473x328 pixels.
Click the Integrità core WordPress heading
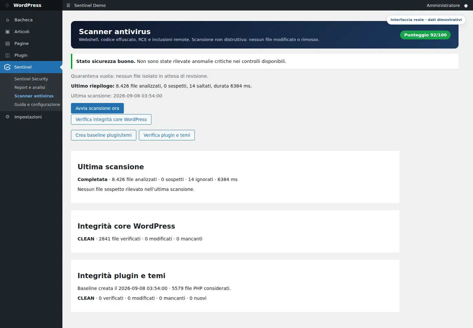(x=126, y=226)
